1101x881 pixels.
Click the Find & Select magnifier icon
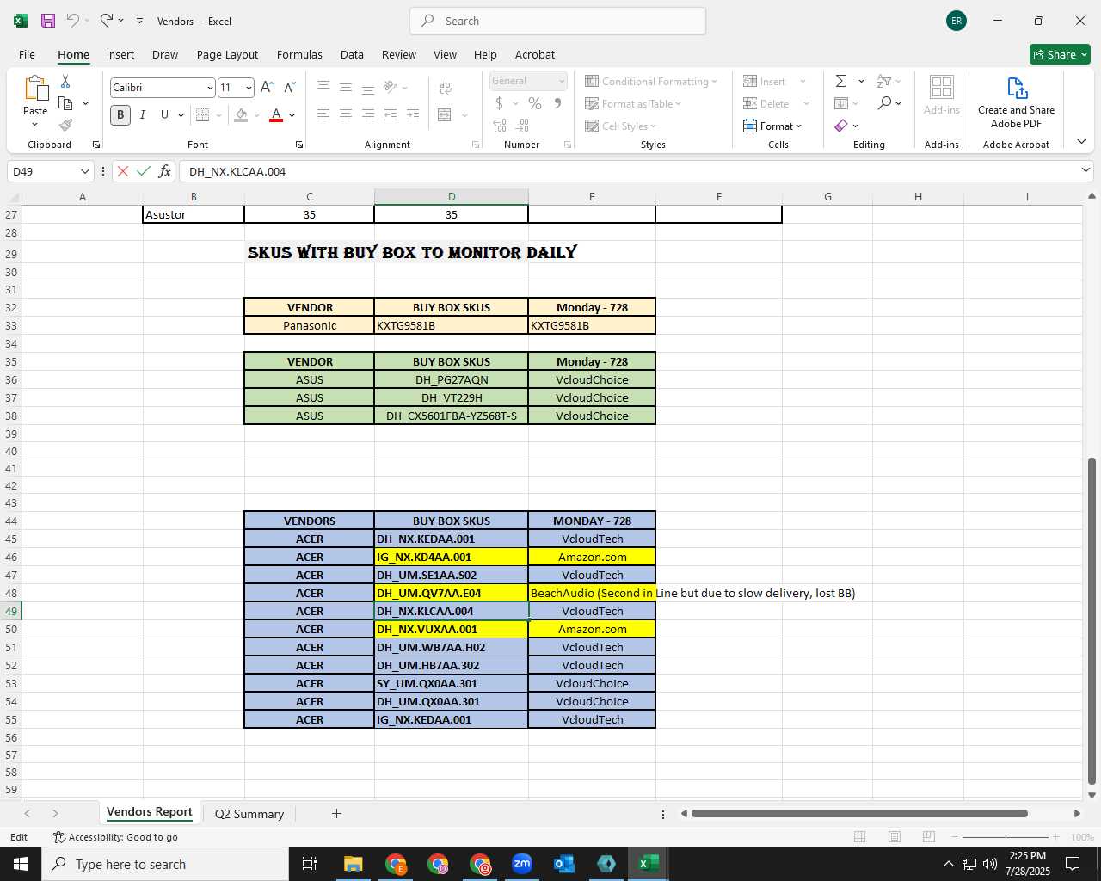coord(884,103)
